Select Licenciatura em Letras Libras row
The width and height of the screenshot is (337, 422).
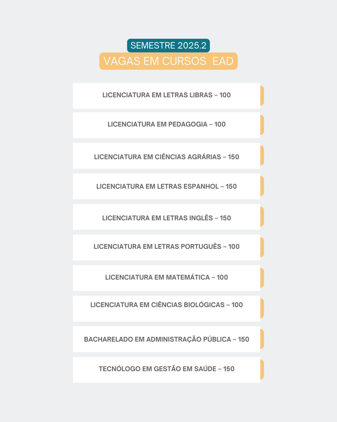166,96
